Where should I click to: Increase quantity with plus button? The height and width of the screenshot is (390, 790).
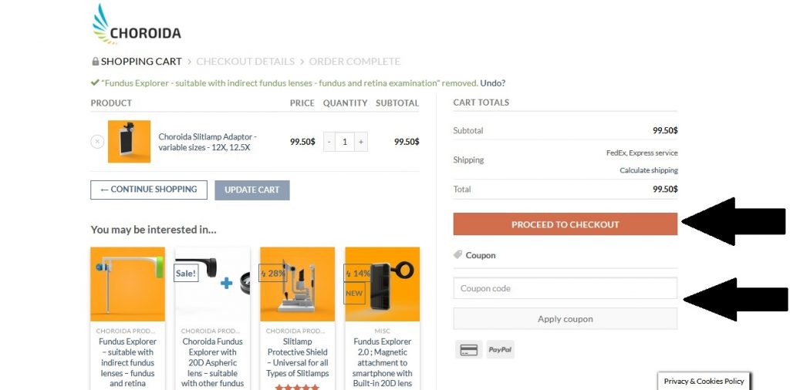click(x=361, y=142)
